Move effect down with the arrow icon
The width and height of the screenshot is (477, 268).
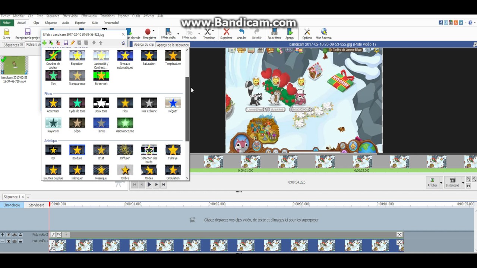tap(94, 43)
